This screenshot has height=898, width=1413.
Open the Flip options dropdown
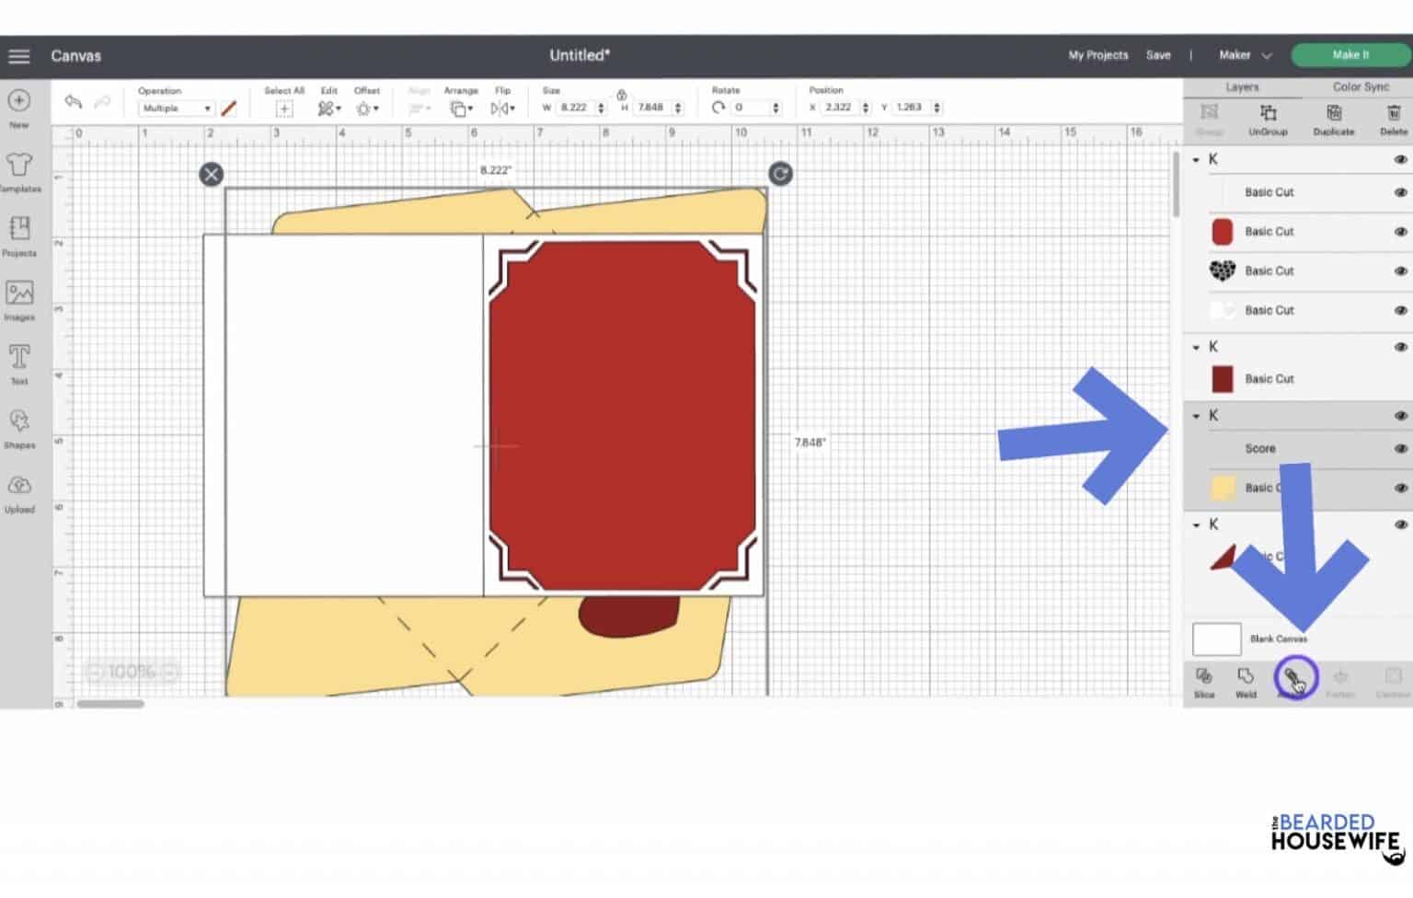pos(502,108)
